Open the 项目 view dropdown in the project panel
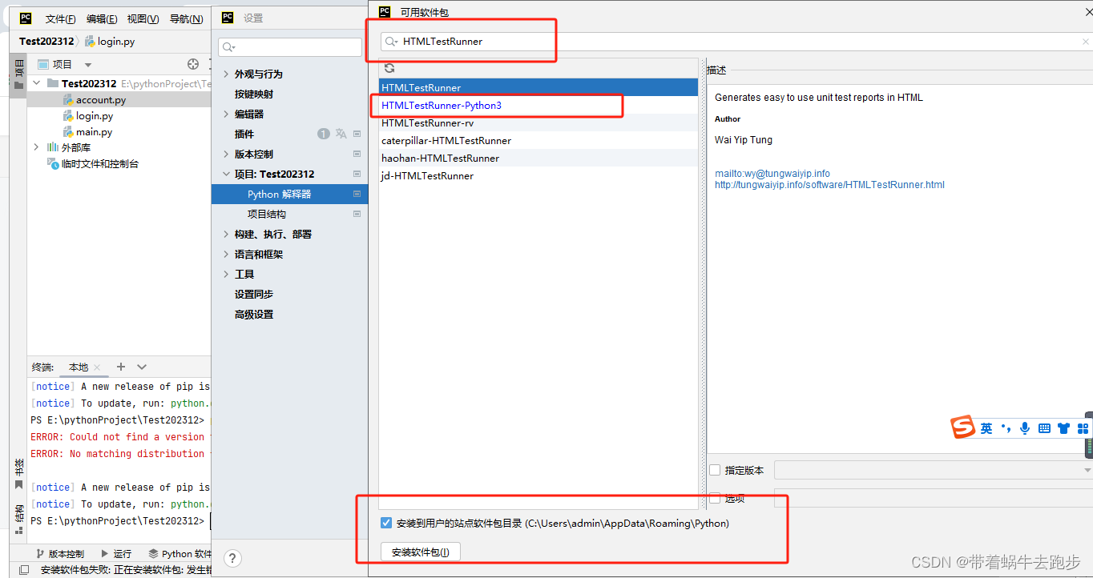1093x578 pixels. tap(88, 65)
